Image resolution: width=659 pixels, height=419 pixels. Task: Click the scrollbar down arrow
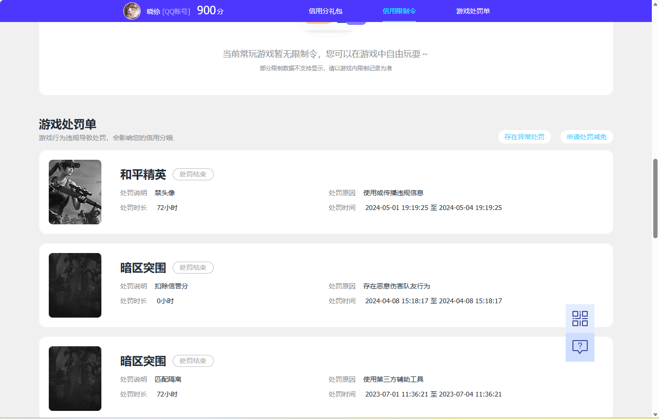(655, 415)
